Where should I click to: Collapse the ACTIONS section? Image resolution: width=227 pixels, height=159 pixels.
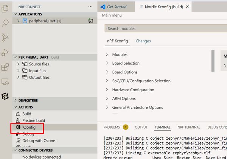point(16,107)
